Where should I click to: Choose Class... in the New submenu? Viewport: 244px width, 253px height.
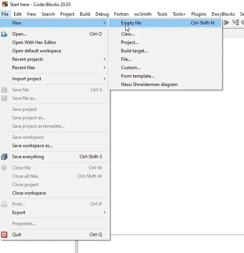point(165,34)
